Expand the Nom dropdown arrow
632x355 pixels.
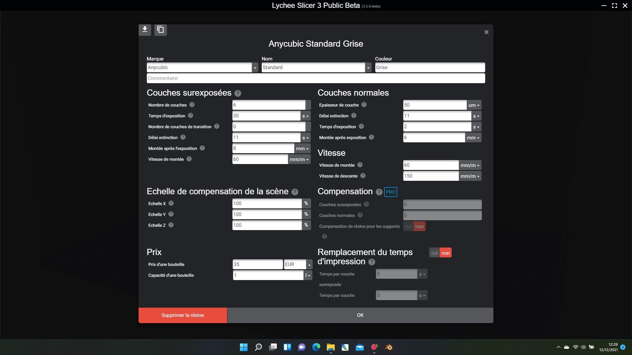click(x=368, y=68)
